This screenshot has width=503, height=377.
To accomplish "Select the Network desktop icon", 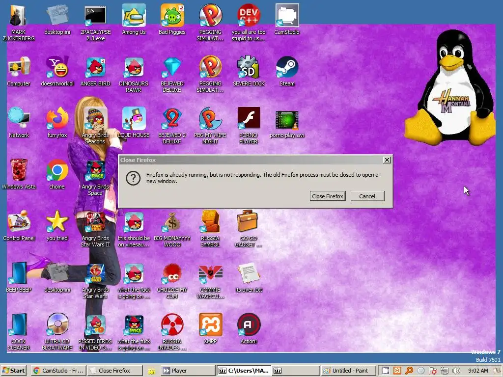I will 19,123.
